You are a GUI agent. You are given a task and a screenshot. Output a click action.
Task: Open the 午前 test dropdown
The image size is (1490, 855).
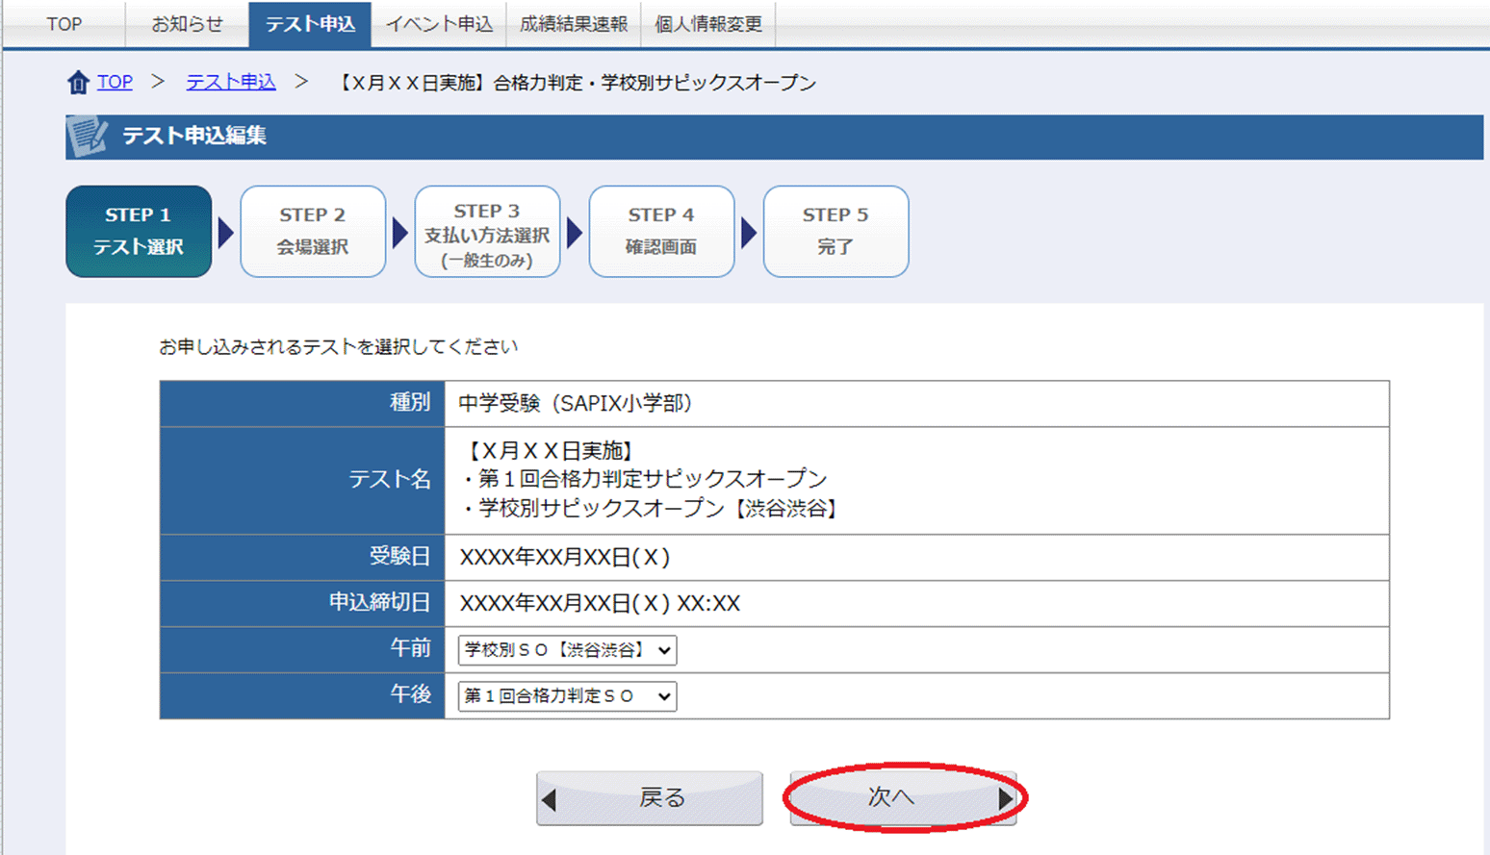point(567,650)
